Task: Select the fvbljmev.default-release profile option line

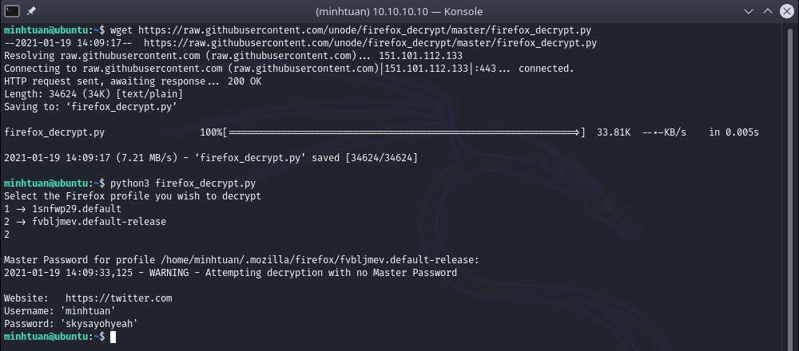Action: tap(78, 222)
